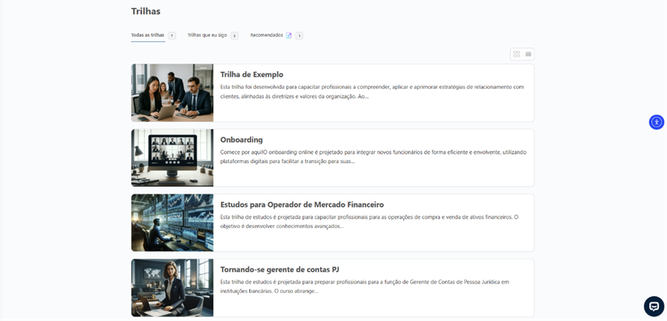667x321 pixels.
Task: Open the Trilha de Exemplo title
Action: tap(251, 75)
